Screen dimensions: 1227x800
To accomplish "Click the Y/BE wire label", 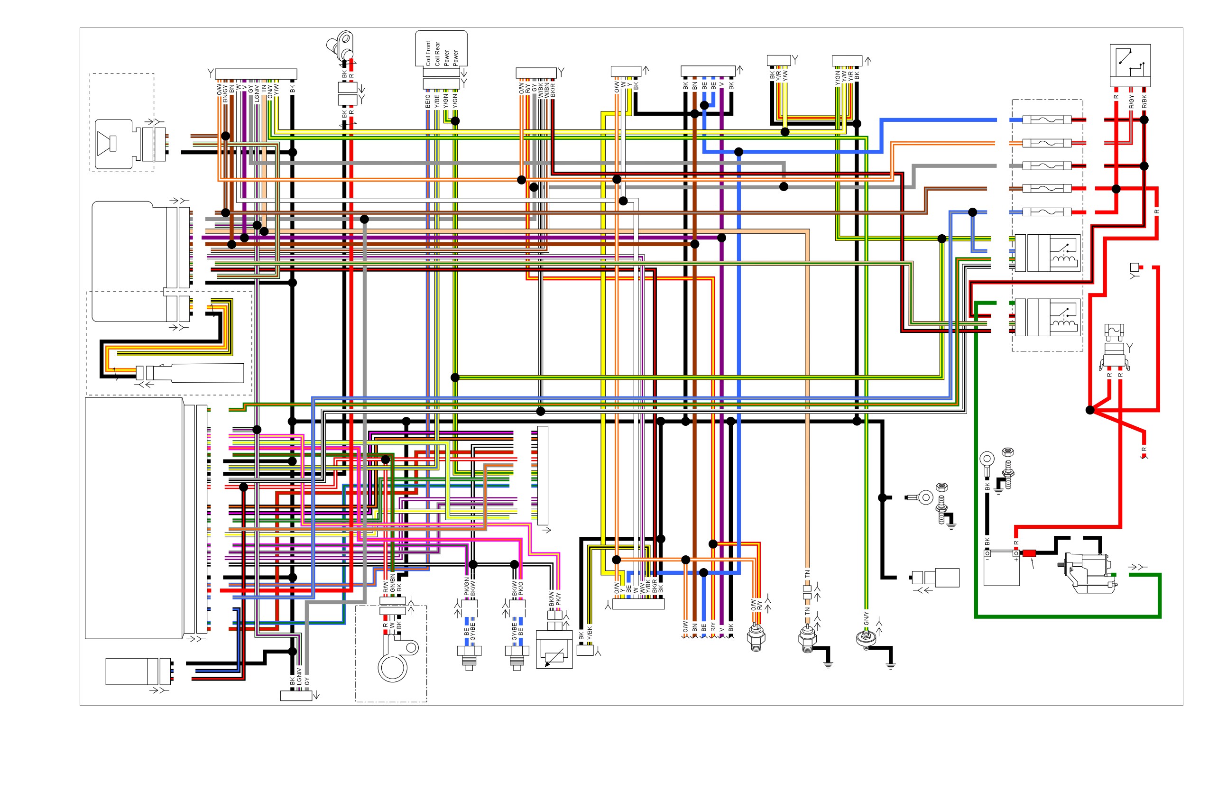I will (437, 101).
